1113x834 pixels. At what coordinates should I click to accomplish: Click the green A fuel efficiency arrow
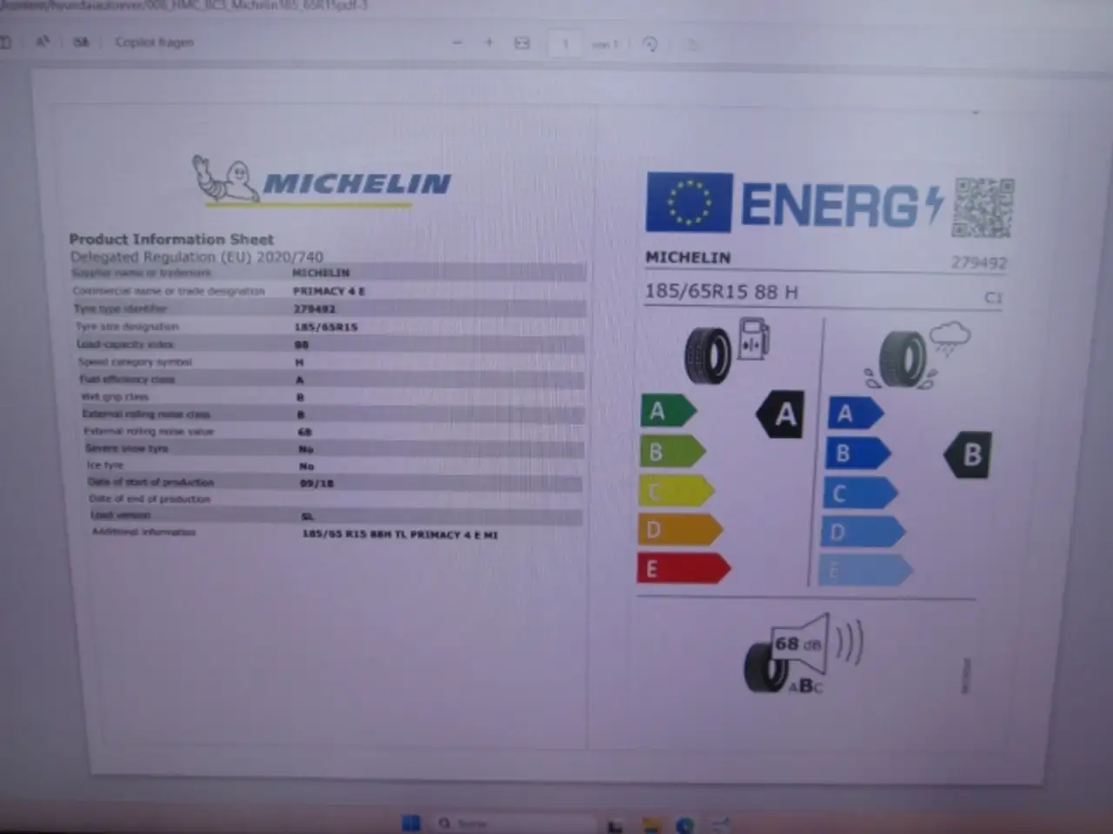click(667, 411)
